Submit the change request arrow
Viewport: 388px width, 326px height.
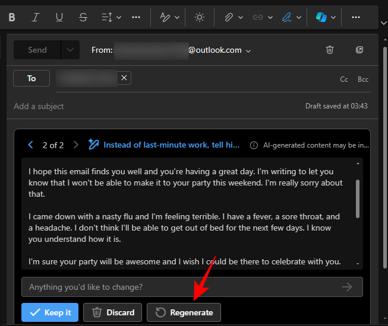[347, 287]
